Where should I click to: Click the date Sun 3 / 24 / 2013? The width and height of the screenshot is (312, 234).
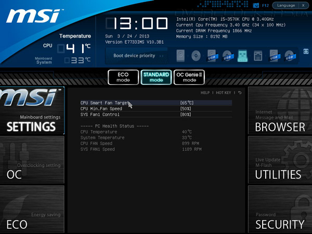127,36
